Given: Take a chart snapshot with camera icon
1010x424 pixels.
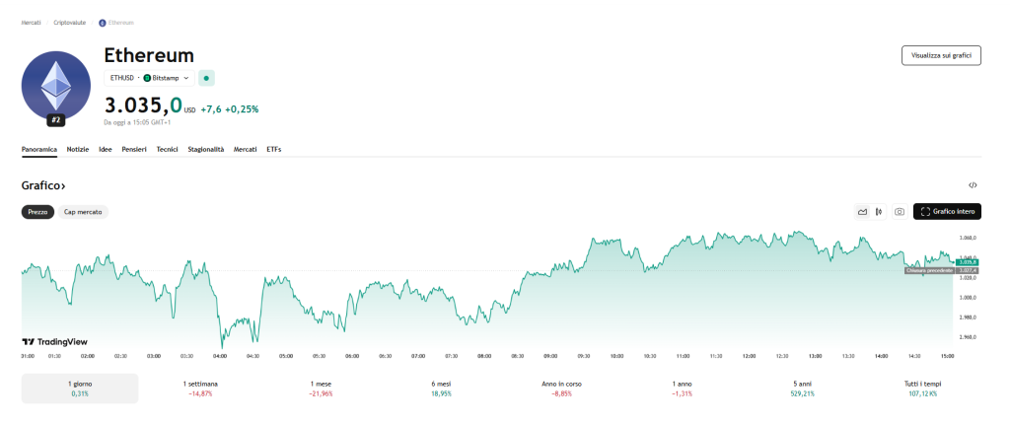Looking at the screenshot, I should [x=900, y=212].
